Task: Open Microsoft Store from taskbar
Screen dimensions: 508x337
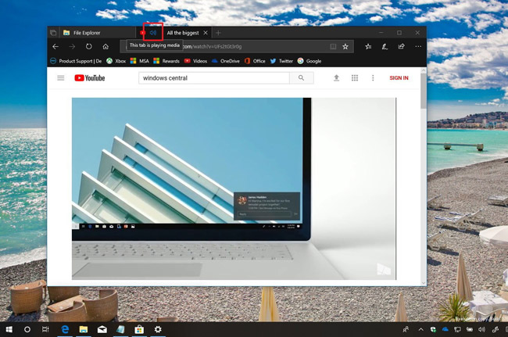Action: [x=139, y=329]
